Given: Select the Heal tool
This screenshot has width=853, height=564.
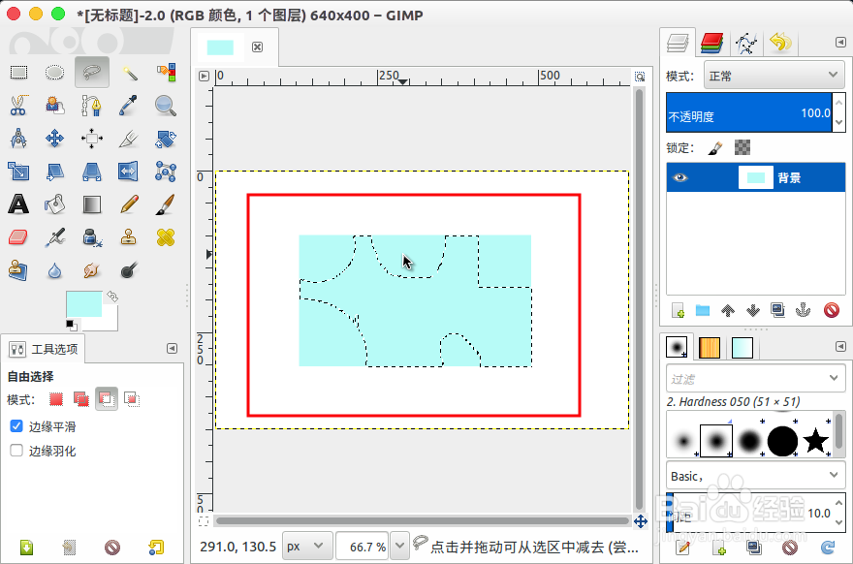Looking at the screenshot, I should 166,237.
